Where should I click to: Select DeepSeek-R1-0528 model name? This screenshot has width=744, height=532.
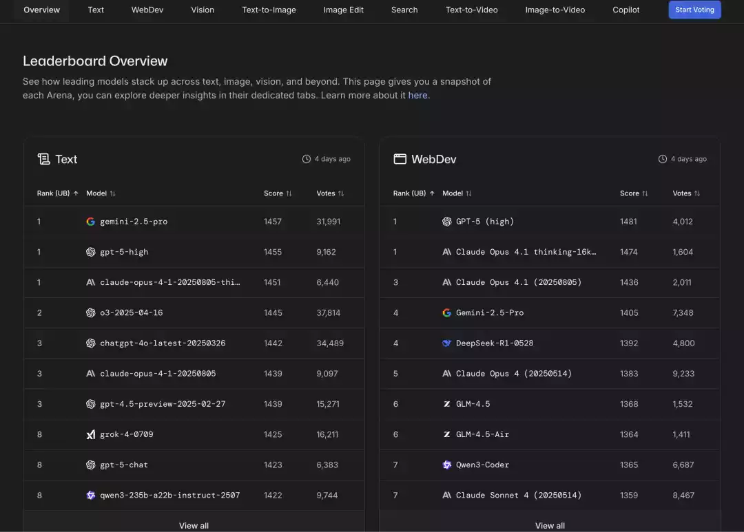(x=495, y=343)
